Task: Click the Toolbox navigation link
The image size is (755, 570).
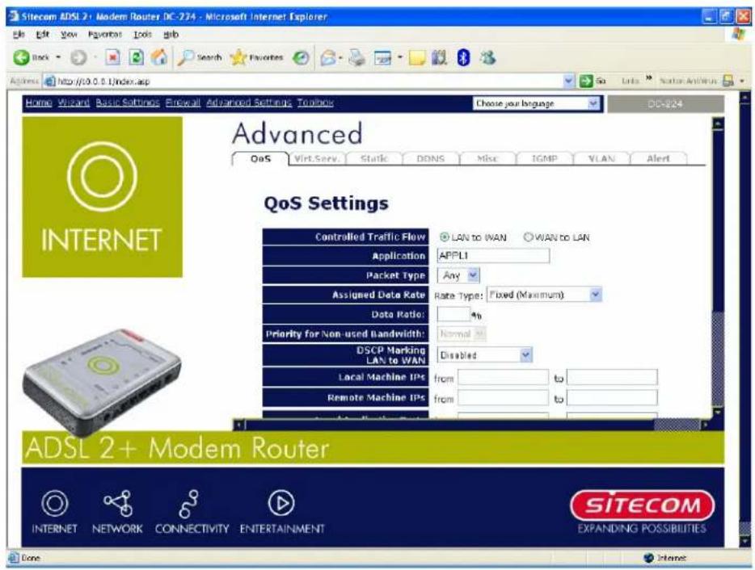Action: 315,103
